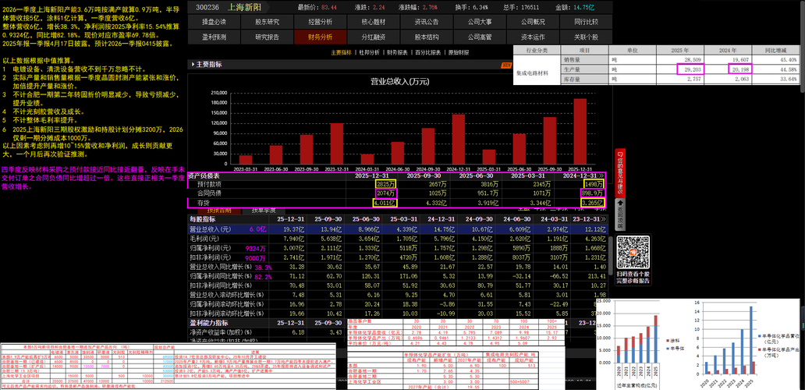The image size is (805, 390).
Task: Click the QR code for 个股诊断报告
Action: 633,252
